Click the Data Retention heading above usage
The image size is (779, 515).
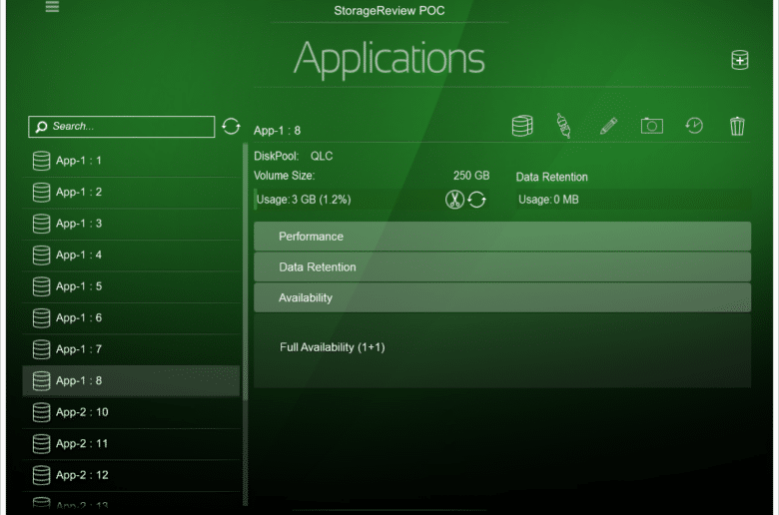pos(551,177)
